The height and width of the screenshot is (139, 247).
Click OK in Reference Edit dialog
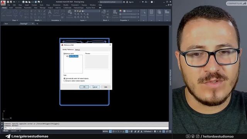click(x=84, y=87)
